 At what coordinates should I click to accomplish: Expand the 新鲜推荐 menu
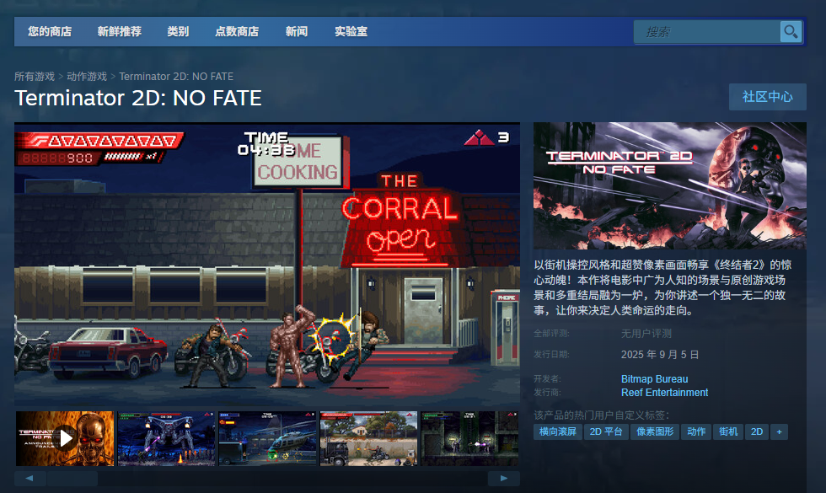point(120,32)
